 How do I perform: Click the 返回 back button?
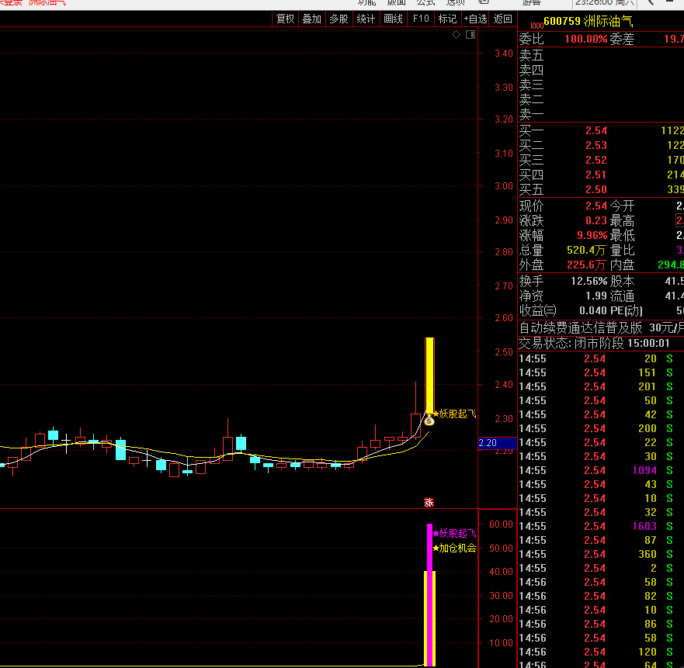pyautogui.click(x=503, y=19)
